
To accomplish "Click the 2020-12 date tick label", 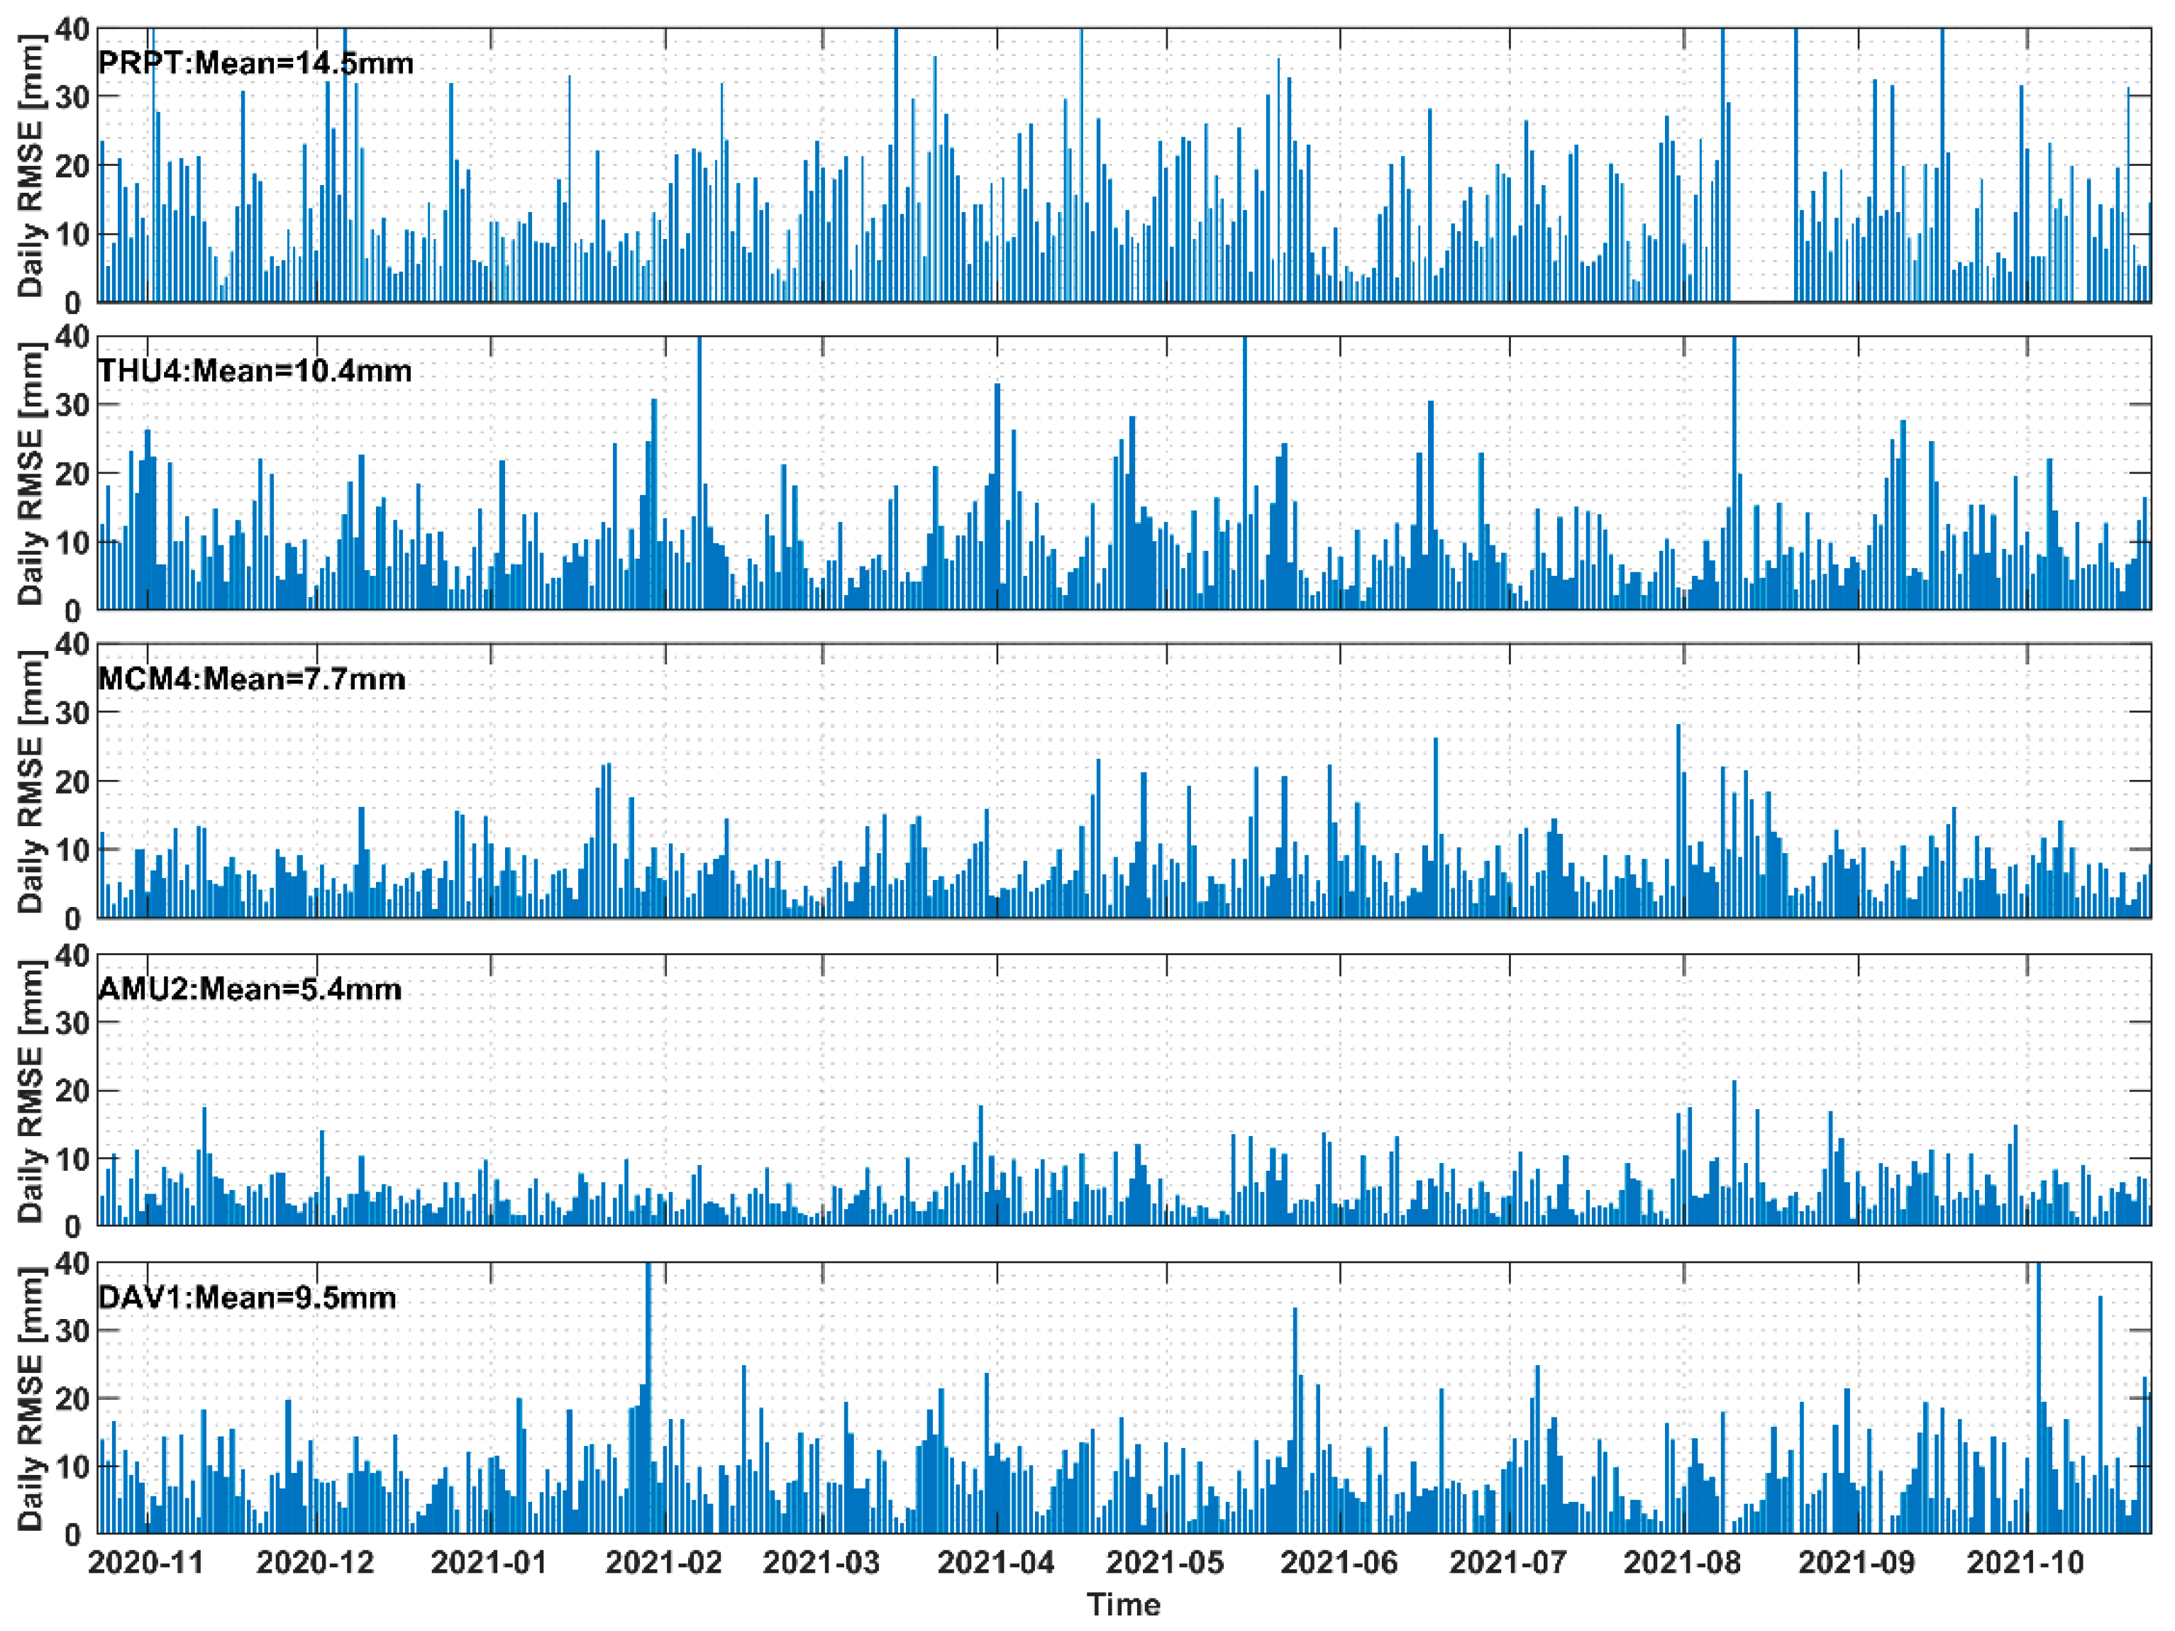I will pyautogui.click(x=316, y=1562).
